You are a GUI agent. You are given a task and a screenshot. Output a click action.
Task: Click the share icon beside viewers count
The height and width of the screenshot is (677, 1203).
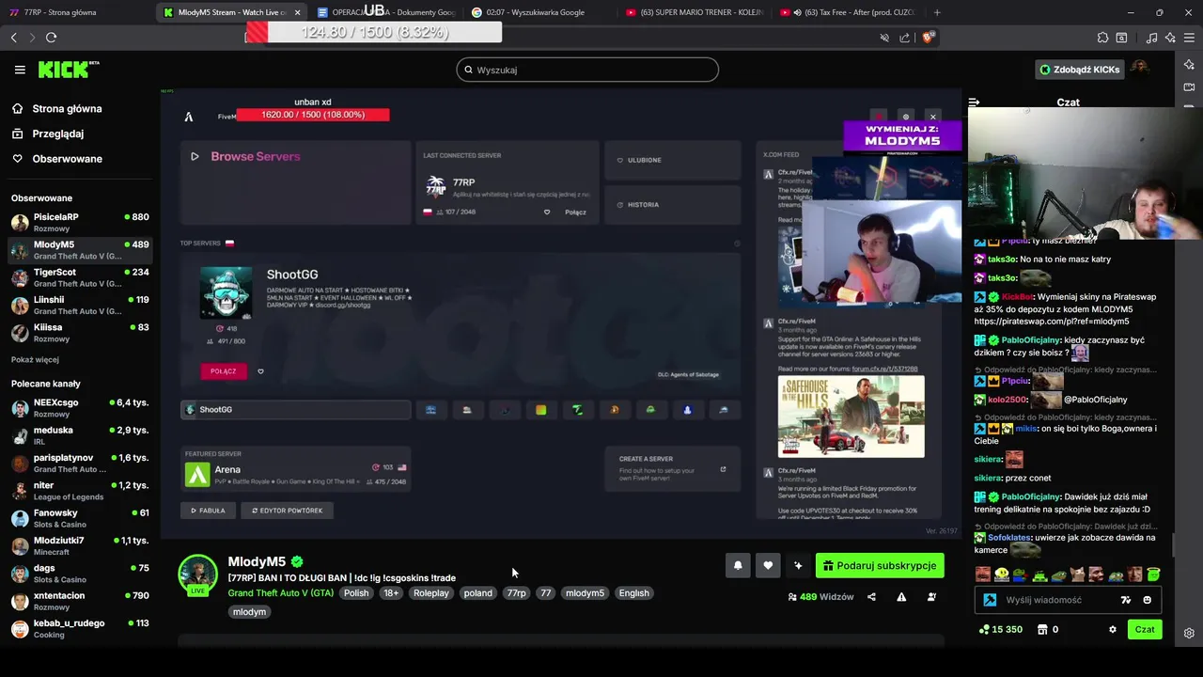point(871,597)
